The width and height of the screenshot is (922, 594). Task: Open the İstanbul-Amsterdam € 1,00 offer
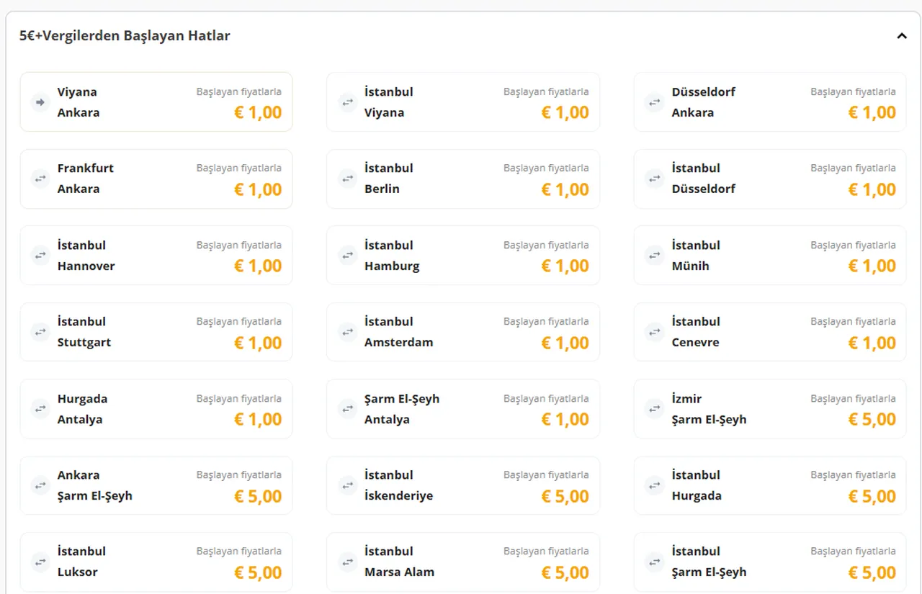pos(462,332)
